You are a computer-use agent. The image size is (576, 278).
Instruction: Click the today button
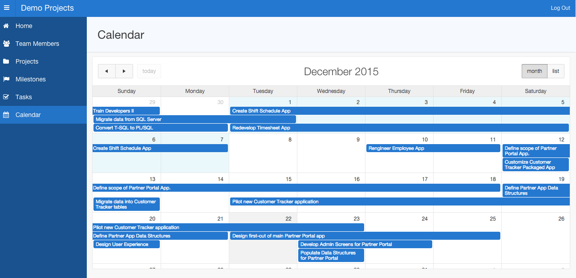149,71
